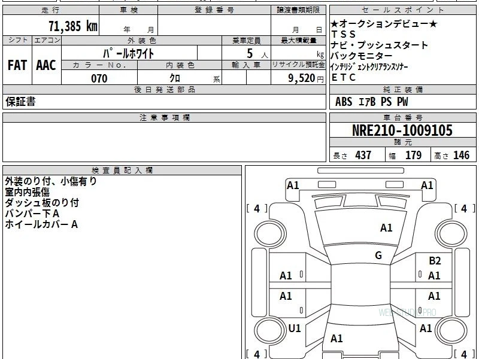The height and width of the screenshot is (359, 479).
Task: Click the 車台番号 header
Action: pyautogui.click(x=402, y=118)
